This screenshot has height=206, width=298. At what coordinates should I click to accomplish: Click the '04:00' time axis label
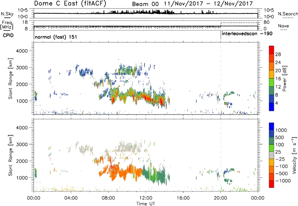tap(71, 198)
